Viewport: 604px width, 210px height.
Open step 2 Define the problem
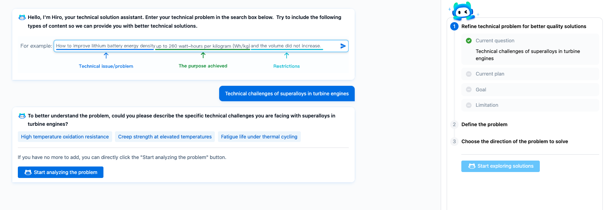[484, 125]
